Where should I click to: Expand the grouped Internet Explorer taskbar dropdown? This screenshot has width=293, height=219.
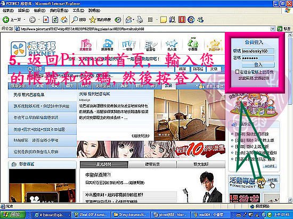(69, 215)
